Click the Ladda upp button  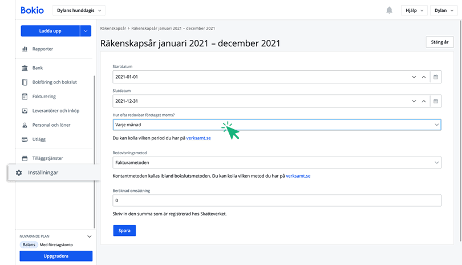(50, 31)
